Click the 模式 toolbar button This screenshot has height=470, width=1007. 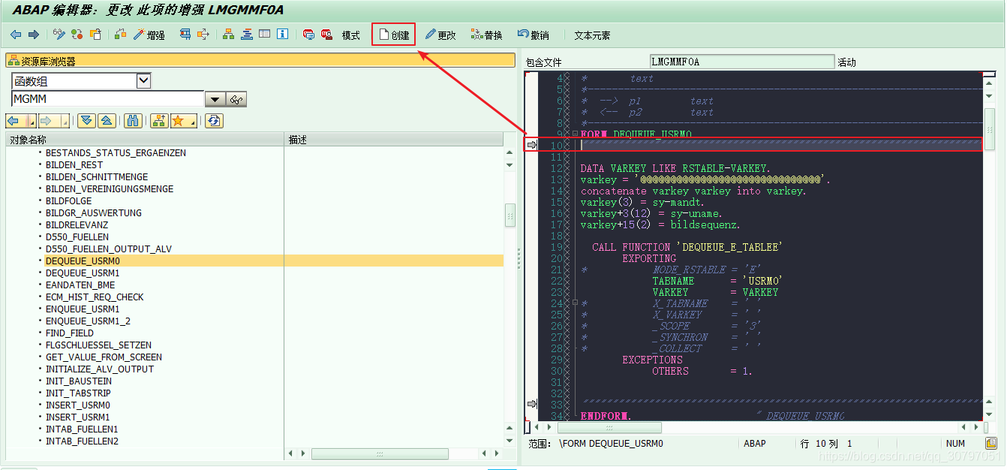coord(351,35)
